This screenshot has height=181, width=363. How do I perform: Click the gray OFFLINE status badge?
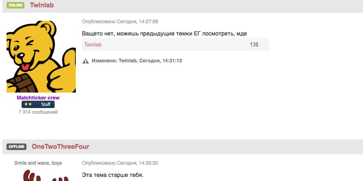pos(16,147)
